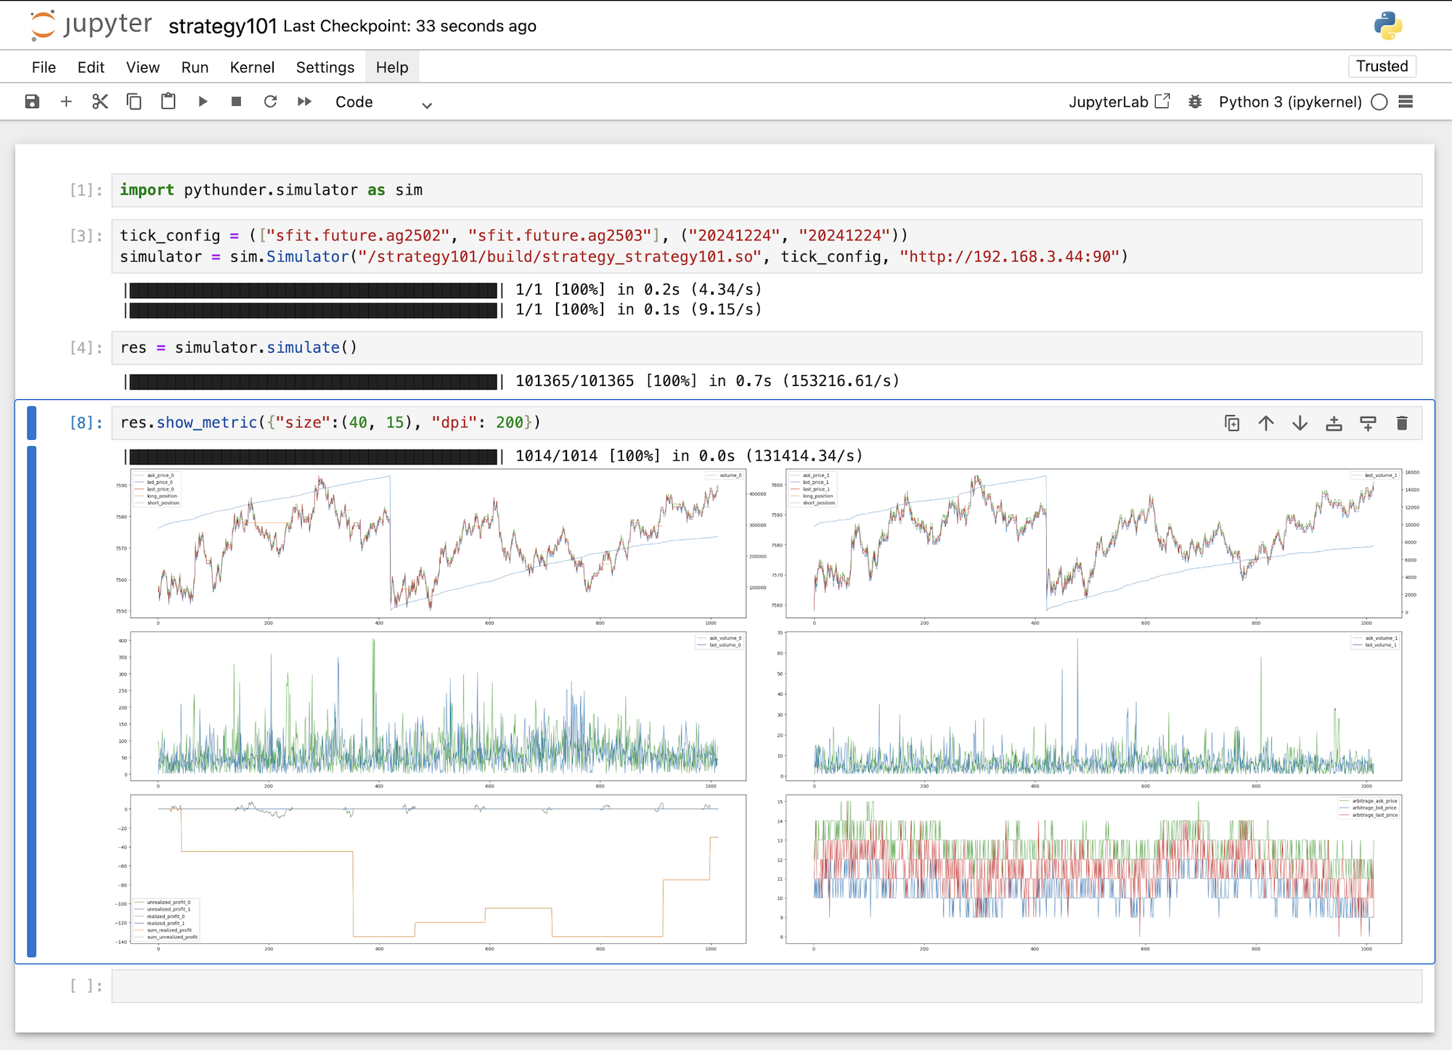The width and height of the screenshot is (1452, 1050).
Task: Restart the kernel with the circular arrow icon
Action: pyautogui.click(x=271, y=102)
